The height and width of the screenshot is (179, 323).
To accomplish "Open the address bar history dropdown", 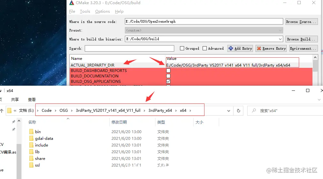I will [x=229, y=111].
